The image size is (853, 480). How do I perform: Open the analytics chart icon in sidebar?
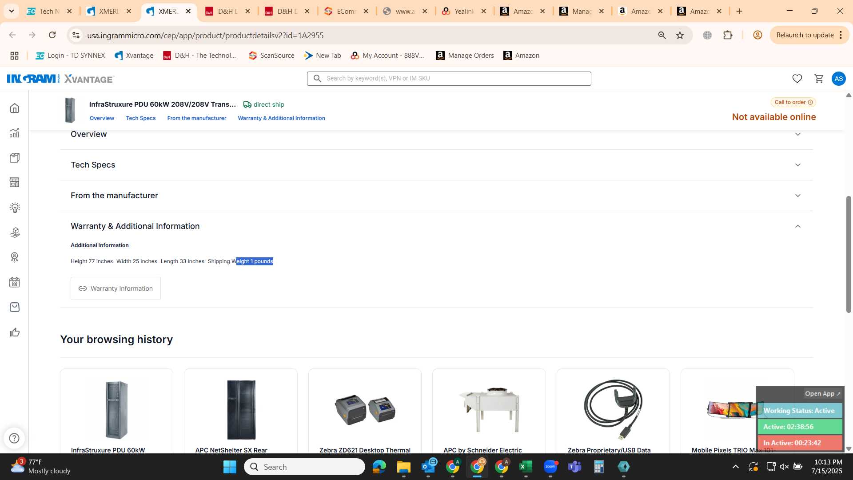(x=15, y=133)
